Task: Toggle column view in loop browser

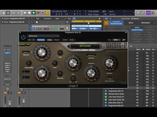Action: [x=110, y=19]
